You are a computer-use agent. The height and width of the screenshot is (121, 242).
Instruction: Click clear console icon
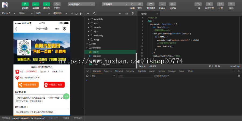click(87, 76)
